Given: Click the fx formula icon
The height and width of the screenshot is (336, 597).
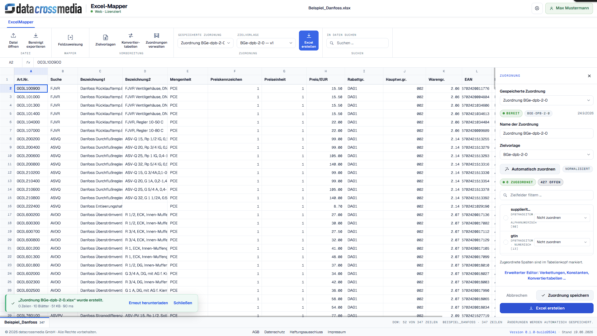Looking at the screenshot, I should coord(28,62).
